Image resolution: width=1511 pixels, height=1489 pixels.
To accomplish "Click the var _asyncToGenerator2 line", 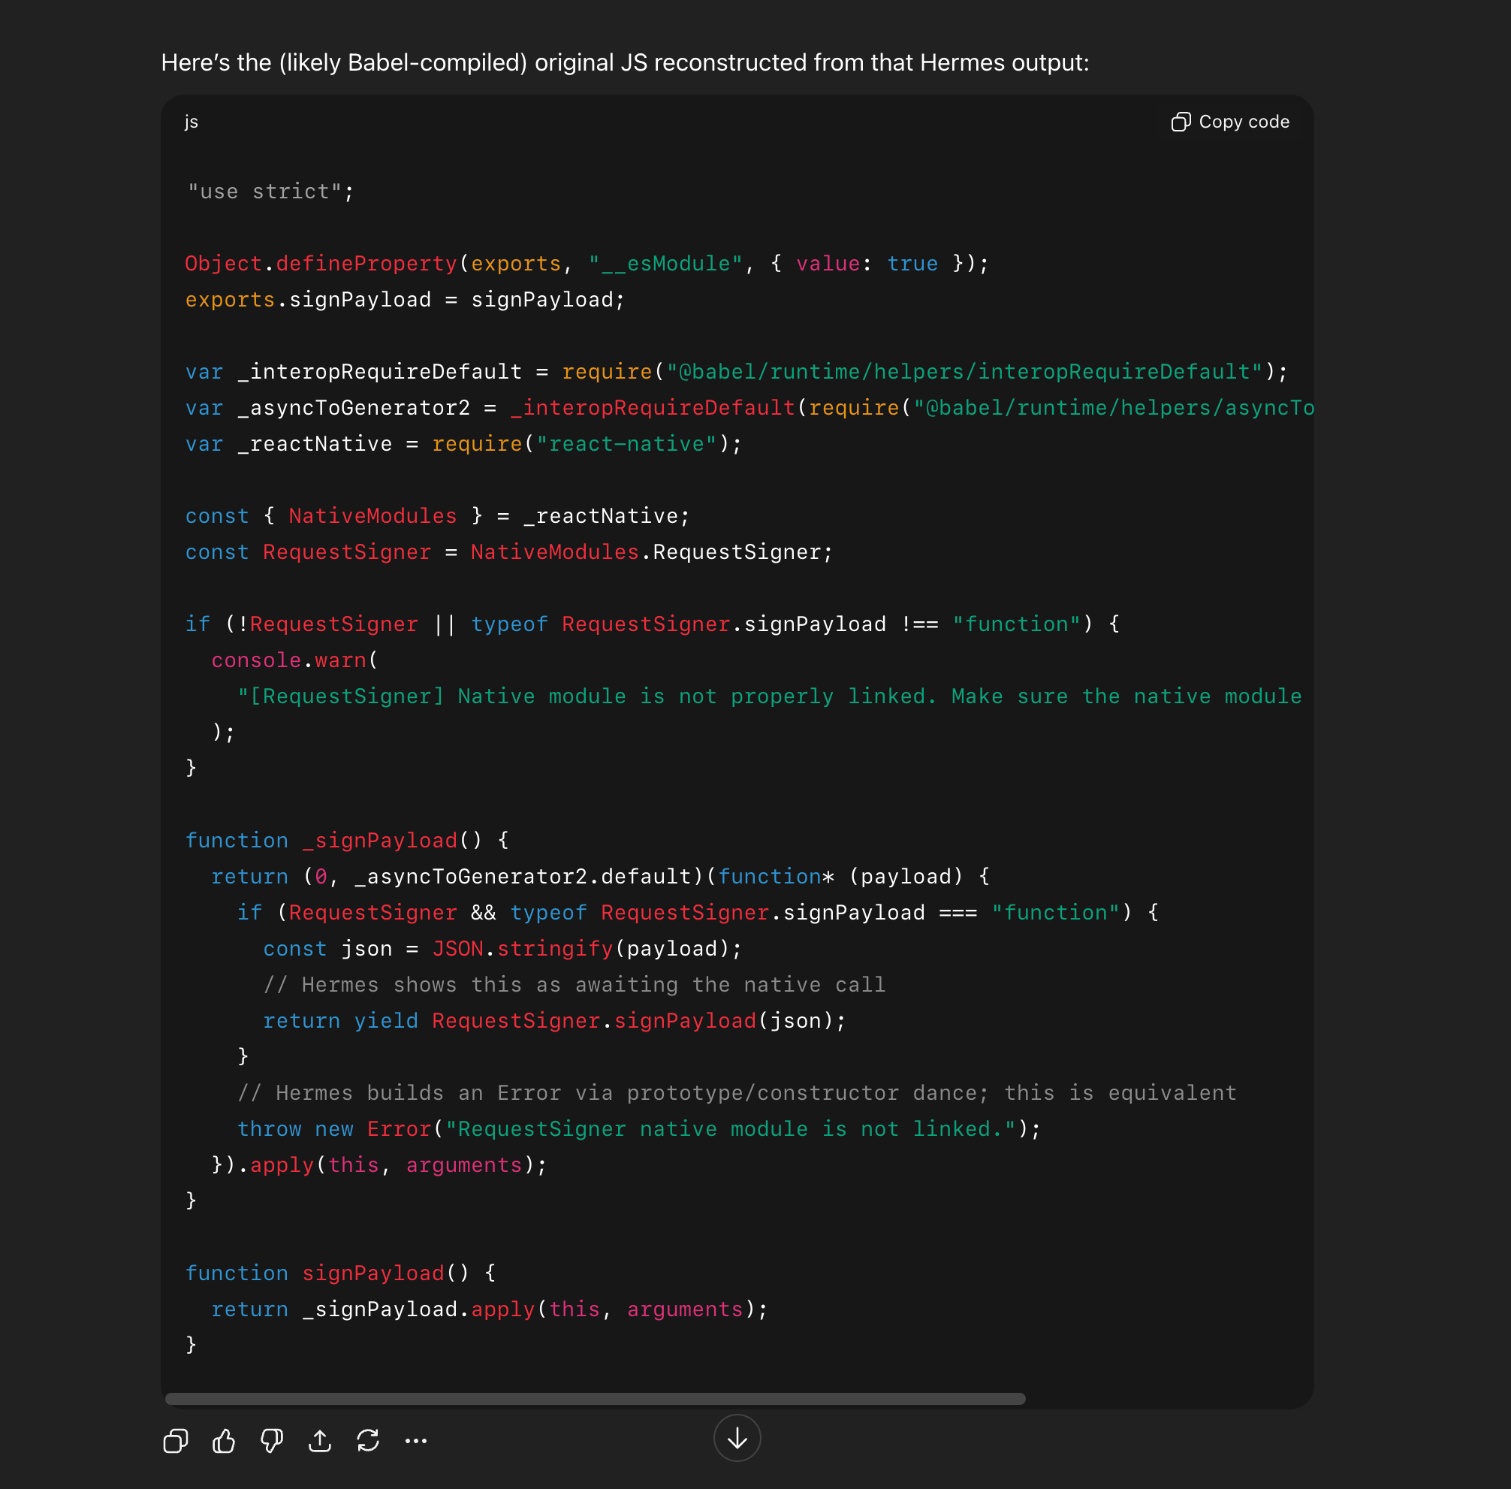I will pyautogui.click(x=749, y=407).
